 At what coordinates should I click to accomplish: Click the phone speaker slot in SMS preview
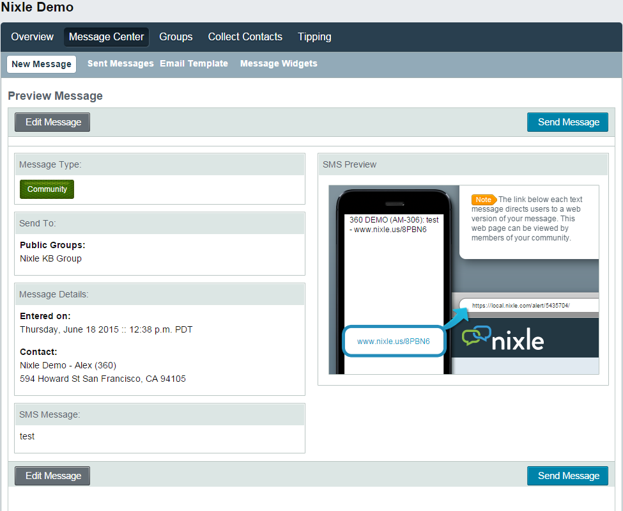(394, 204)
